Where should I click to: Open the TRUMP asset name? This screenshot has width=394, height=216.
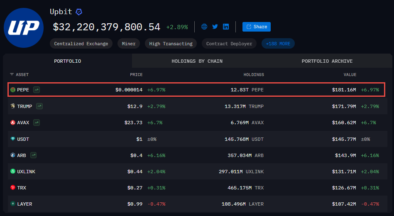pyautogui.click(x=24, y=106)
